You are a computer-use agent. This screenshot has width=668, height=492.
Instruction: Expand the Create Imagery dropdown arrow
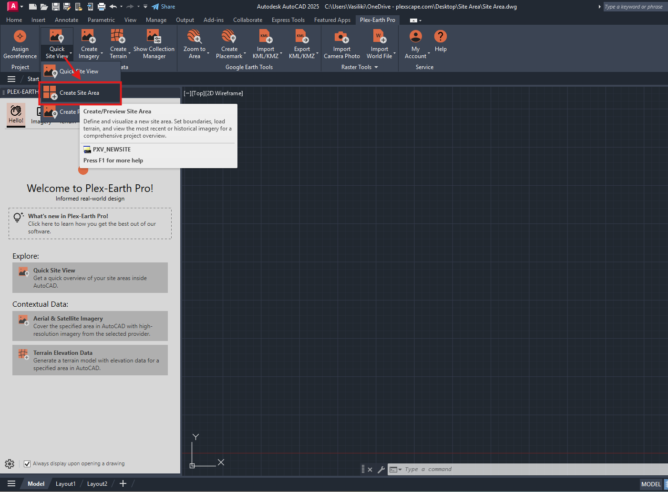pos(102,53)
